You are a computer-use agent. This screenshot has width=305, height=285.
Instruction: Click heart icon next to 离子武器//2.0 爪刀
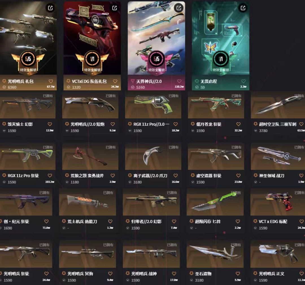[175, 176]
